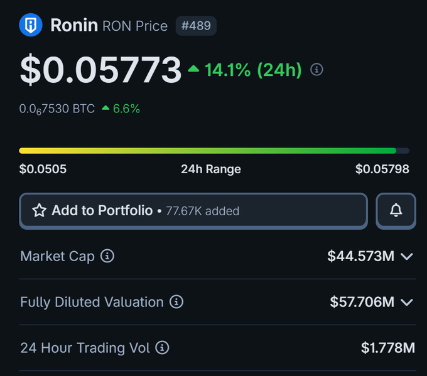Click the 77.67K added count text
This screenshot has width=427, height=376.
coord(203,211)
